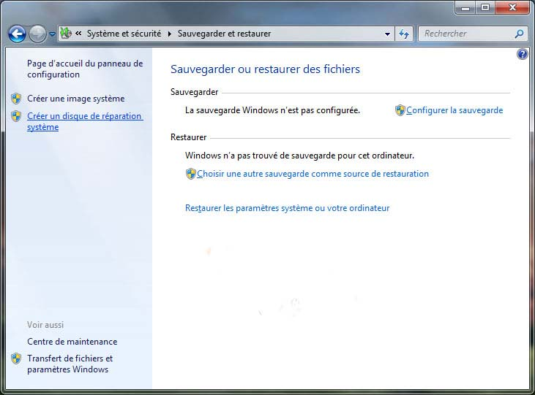Open Centre de maintenance link
The width and height of the screenshot is (535, 395).
point(72,342)
